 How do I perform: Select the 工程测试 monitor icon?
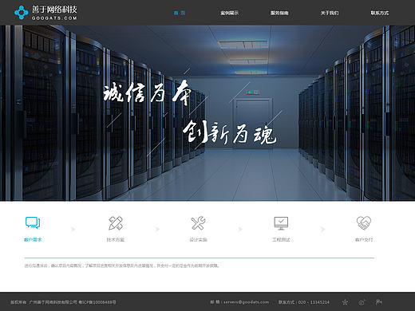pyautogui.click(x=281, y=223)
